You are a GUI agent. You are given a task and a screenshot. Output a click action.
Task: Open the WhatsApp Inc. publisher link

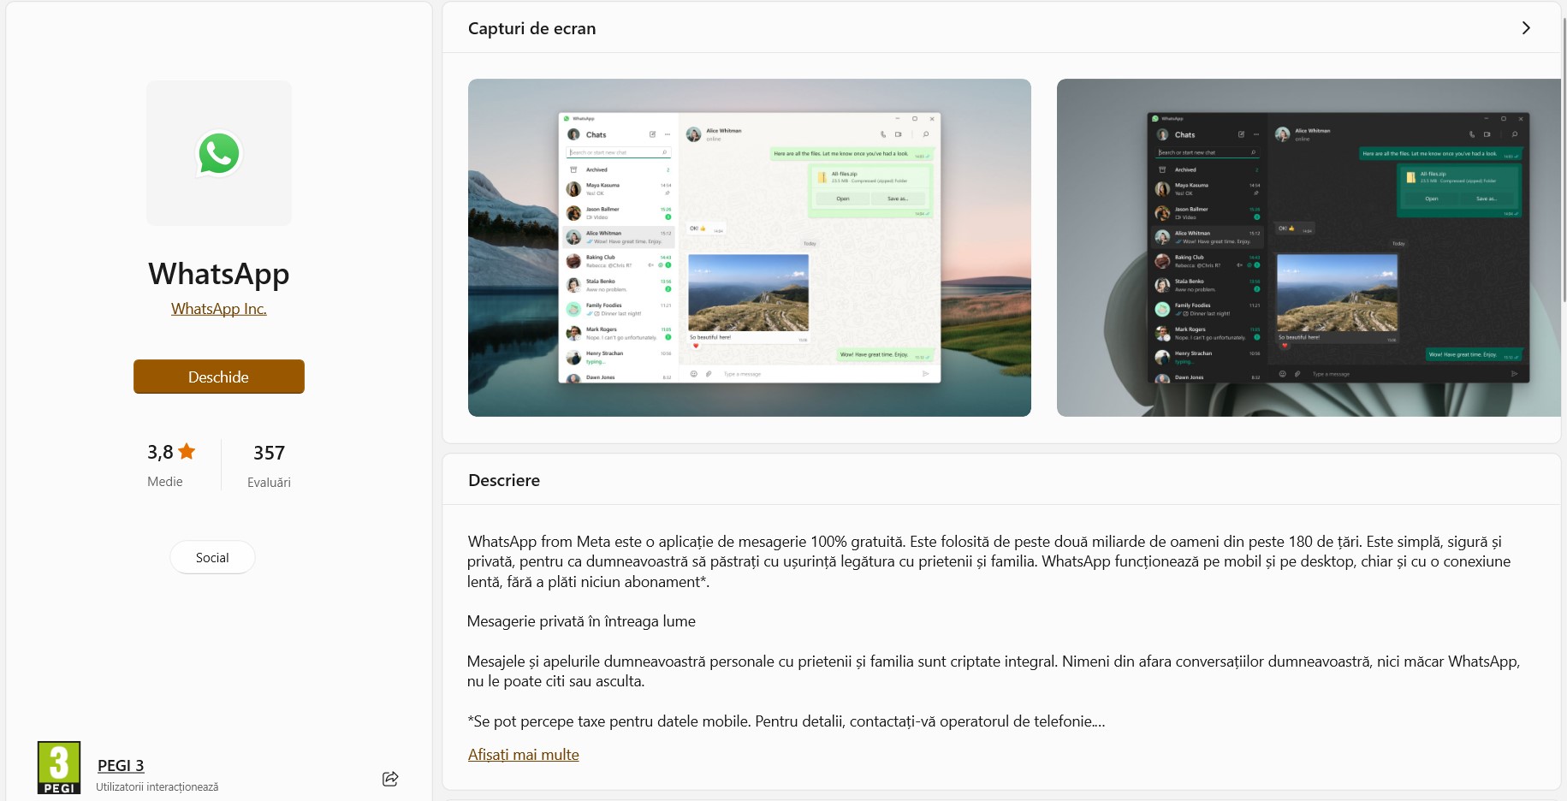(218, 308)
